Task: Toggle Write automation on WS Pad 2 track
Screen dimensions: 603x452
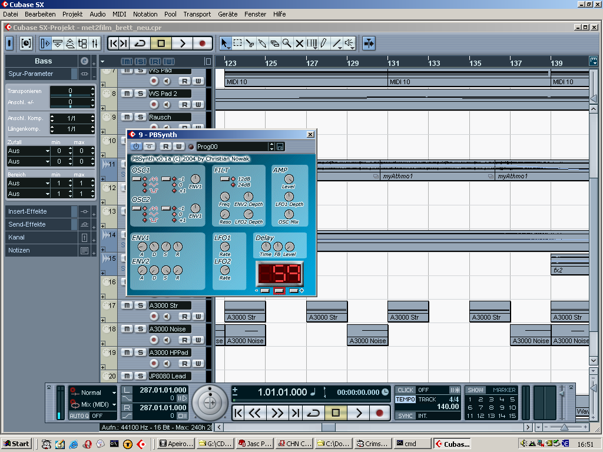Action: click(x=198, y=105)
